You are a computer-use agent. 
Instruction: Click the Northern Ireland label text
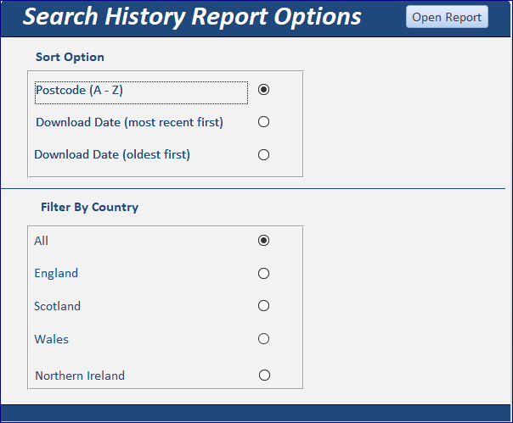[x=80, y=376]
